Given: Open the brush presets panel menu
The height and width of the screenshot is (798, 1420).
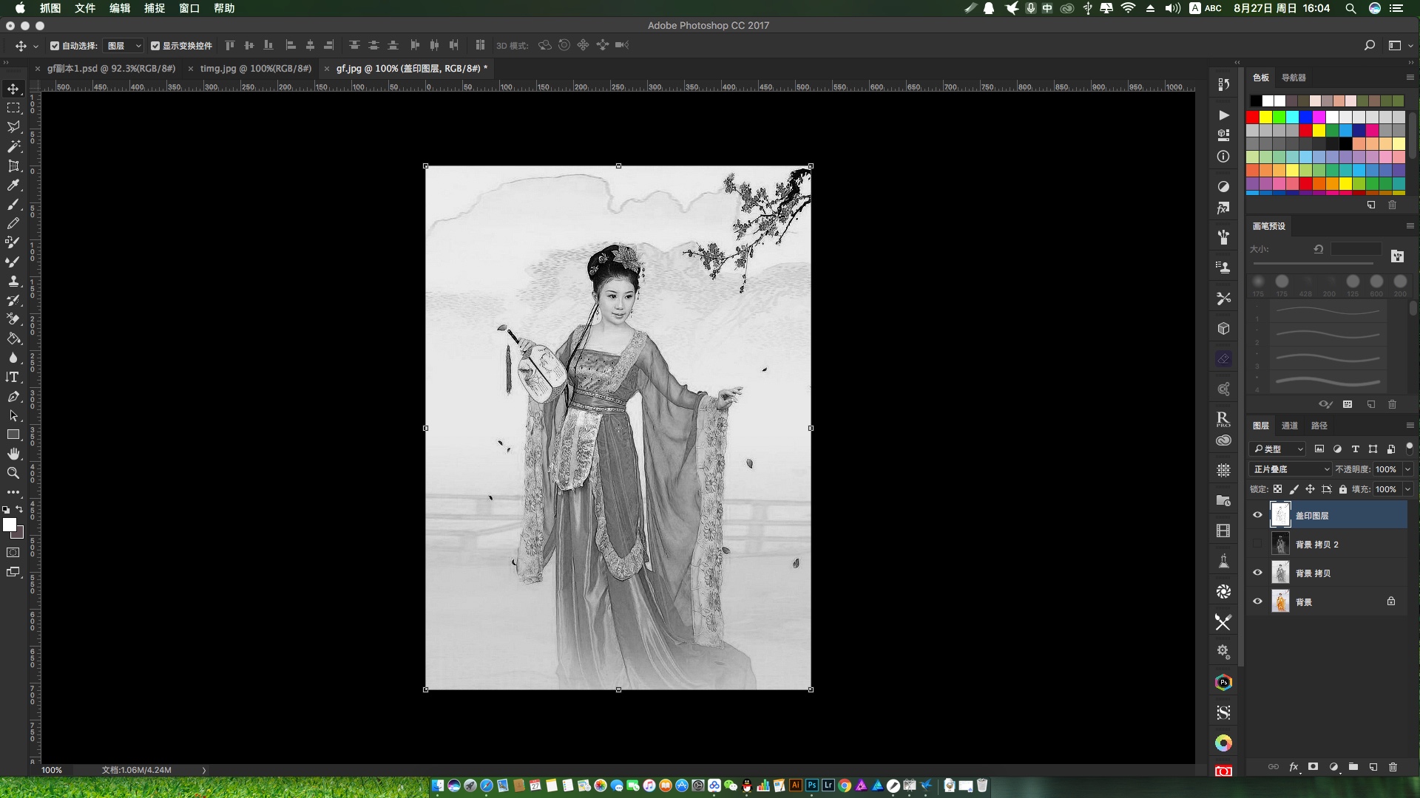Looking at the screenshot, I should click(x=1410, y=226).
